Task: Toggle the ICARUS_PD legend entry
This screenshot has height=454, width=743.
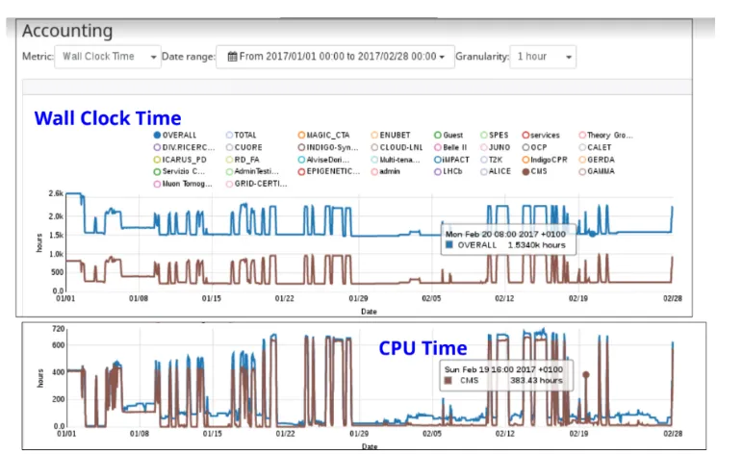Action: (x=180, y=160)
